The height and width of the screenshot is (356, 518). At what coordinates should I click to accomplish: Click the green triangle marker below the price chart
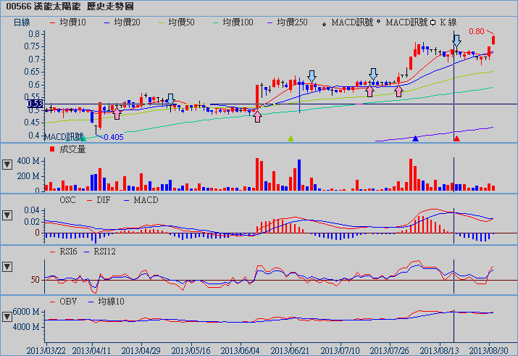(x=291, y=138)
